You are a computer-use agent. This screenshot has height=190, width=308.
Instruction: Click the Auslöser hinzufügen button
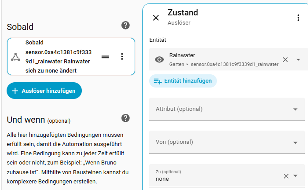point(44,91)
